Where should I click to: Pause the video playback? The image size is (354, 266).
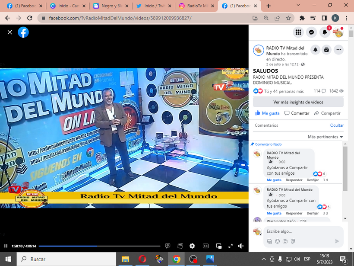pos(6,246)
